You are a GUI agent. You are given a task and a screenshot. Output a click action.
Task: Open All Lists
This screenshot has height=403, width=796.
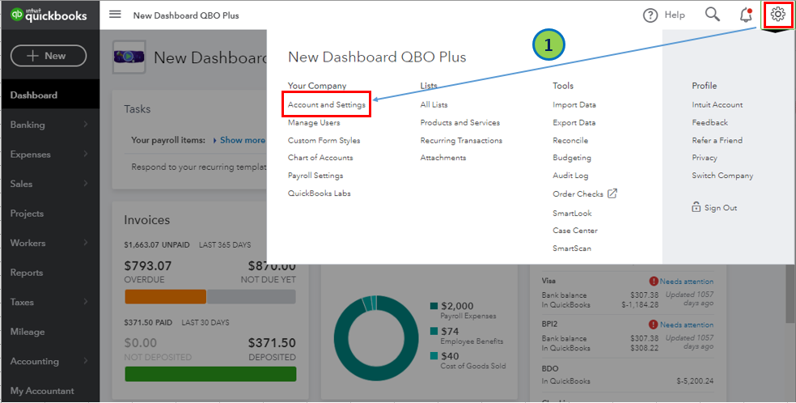434,104
